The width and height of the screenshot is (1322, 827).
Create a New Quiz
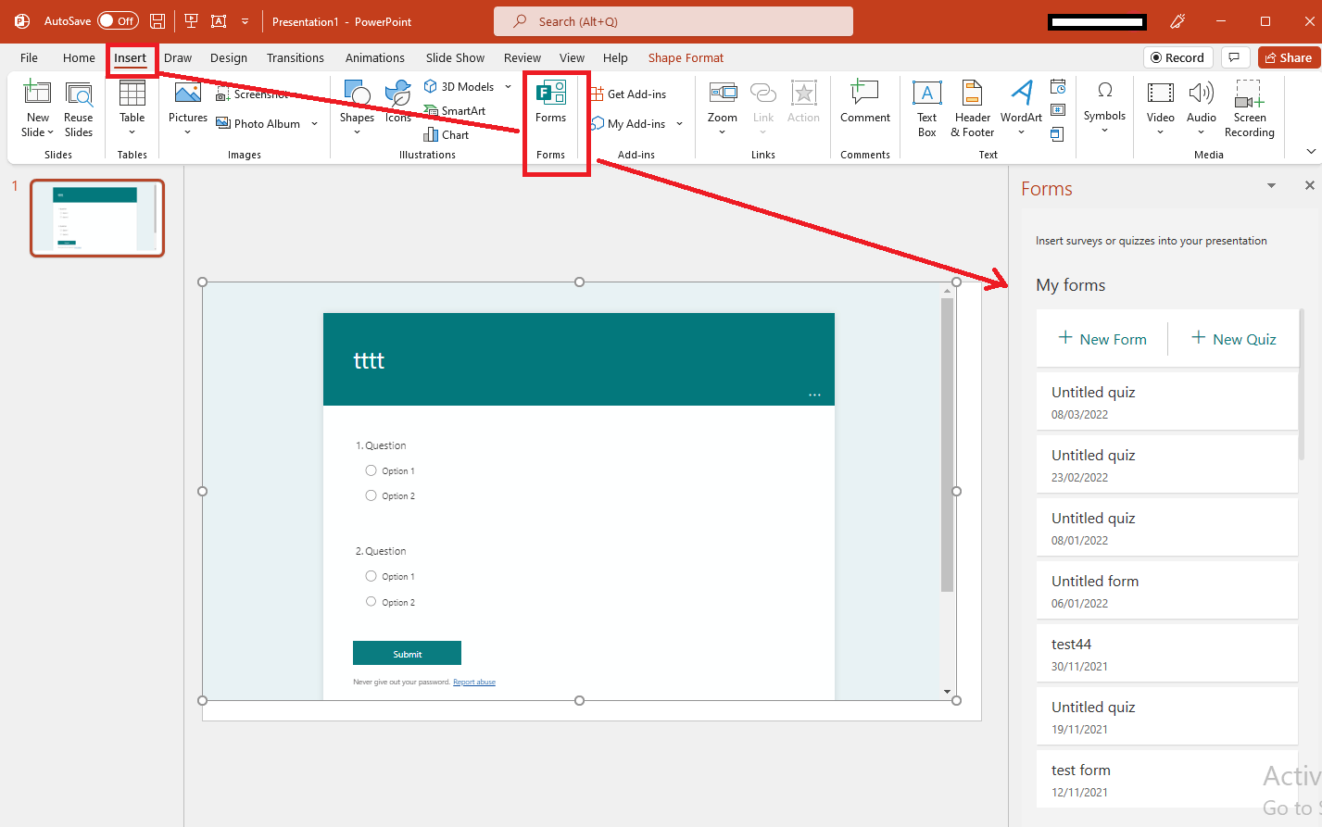click(1234, 339)
